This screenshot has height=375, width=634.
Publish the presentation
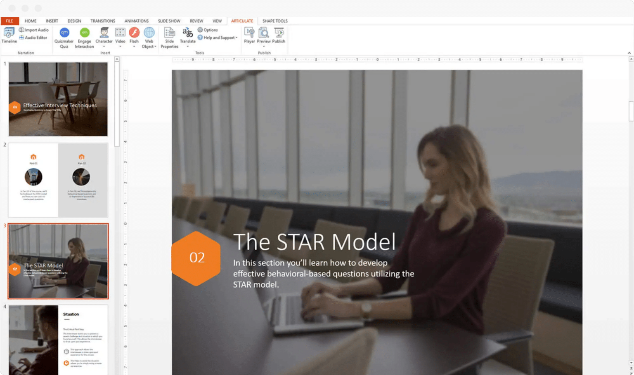279,36
